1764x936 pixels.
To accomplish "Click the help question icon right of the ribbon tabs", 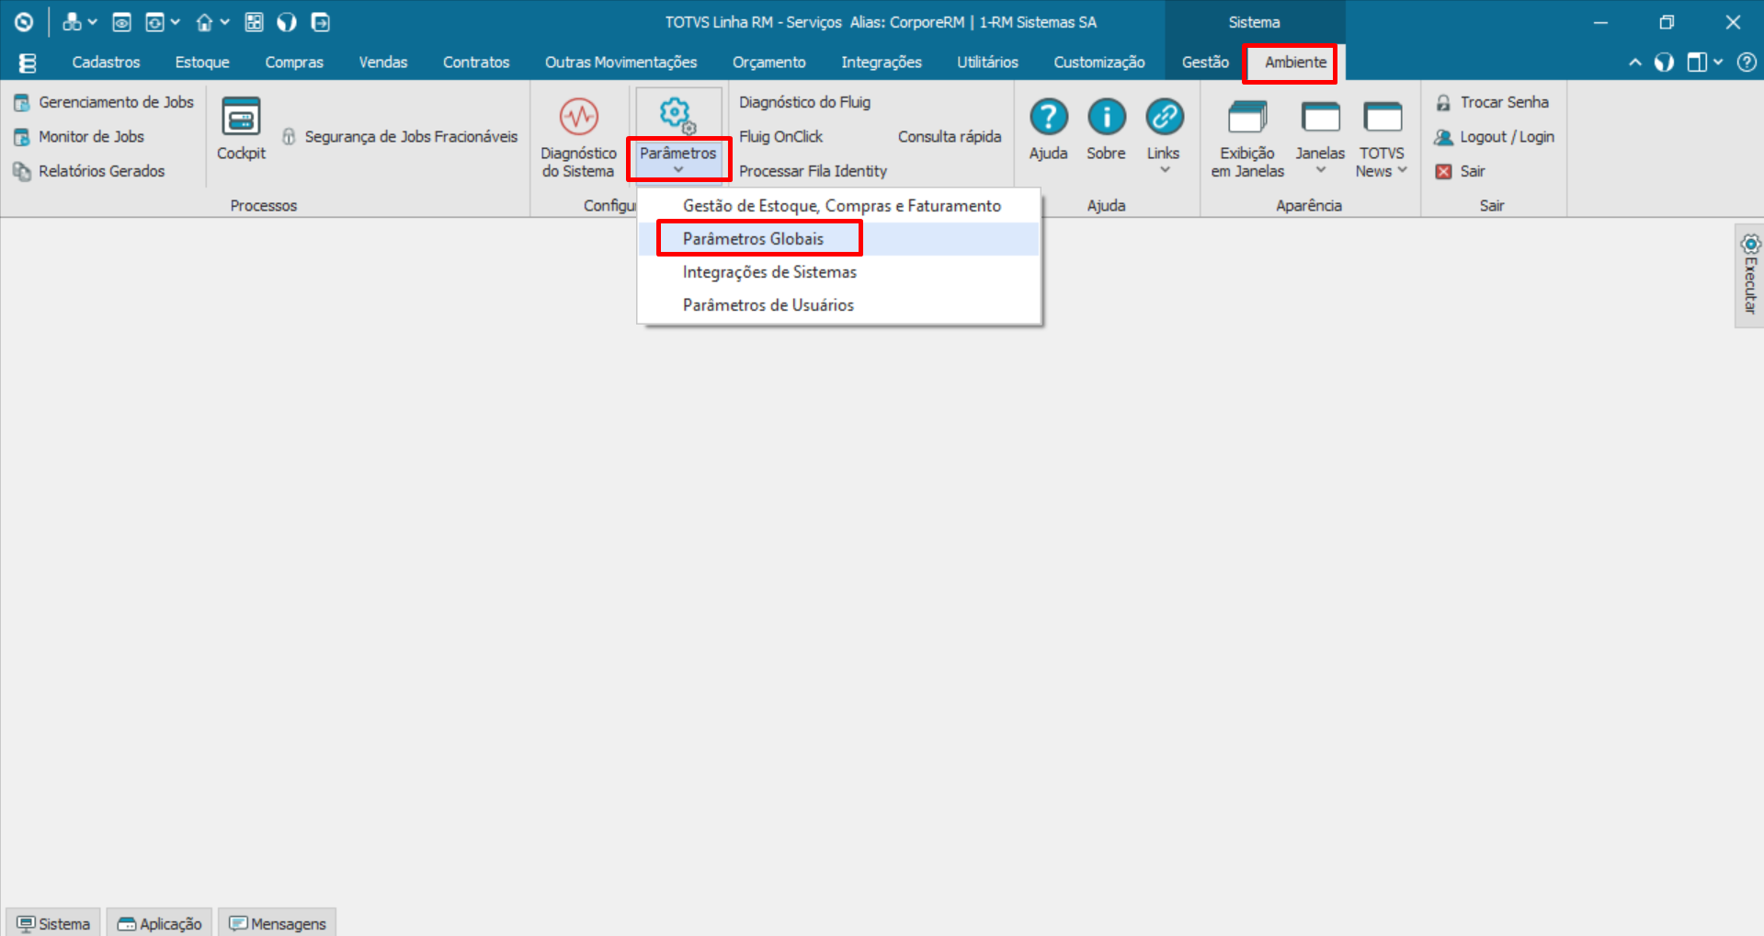I will [1747, 63].
